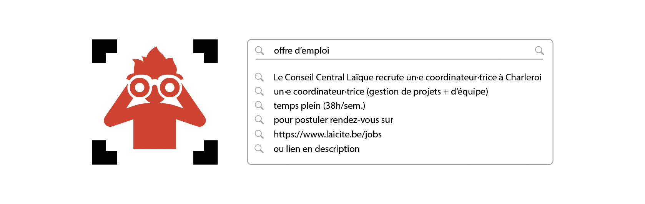Choose the 'ou lien en description' suggestion
Image resolution: width=645 pixels, height=204 pixels.
316,149
